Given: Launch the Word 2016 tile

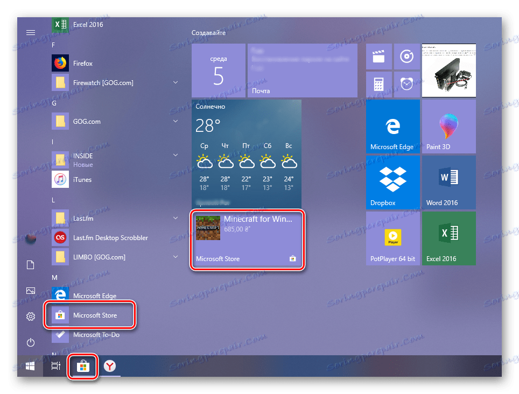Looking at the screenshot, I should [449, 182].
